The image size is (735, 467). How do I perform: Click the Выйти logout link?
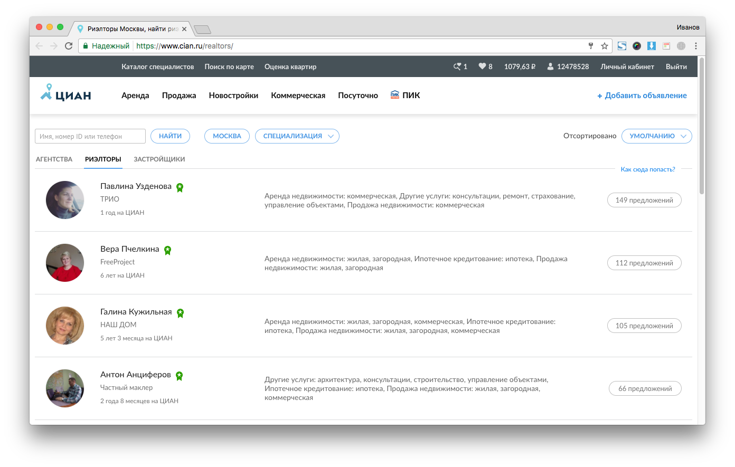[676, 66]
